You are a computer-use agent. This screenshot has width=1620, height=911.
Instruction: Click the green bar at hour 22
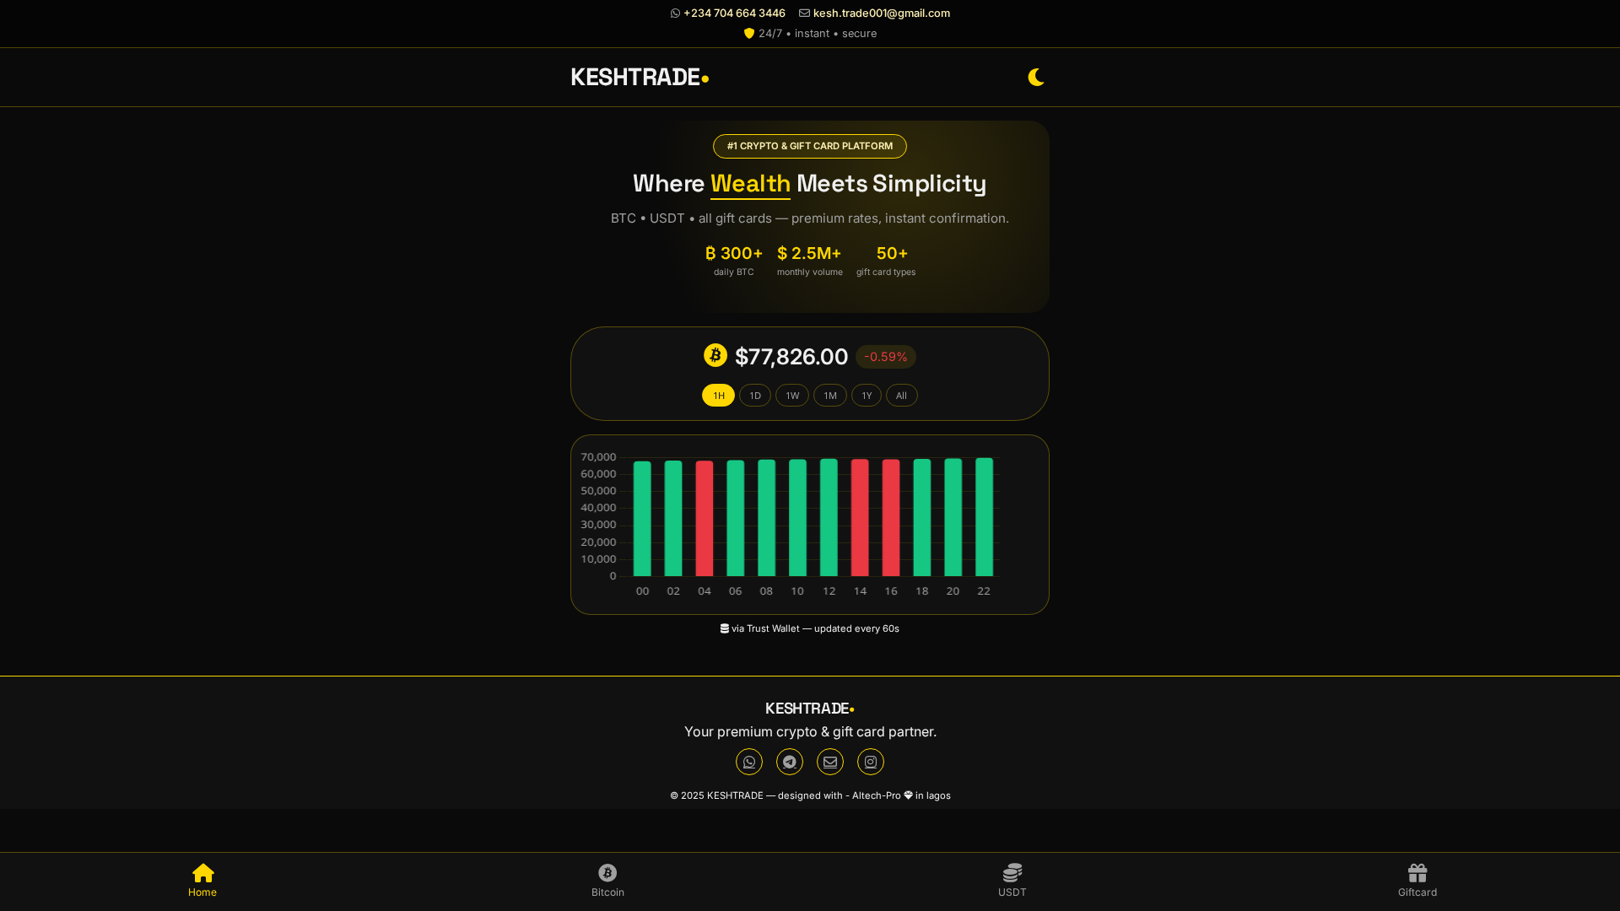click(984, 517)
